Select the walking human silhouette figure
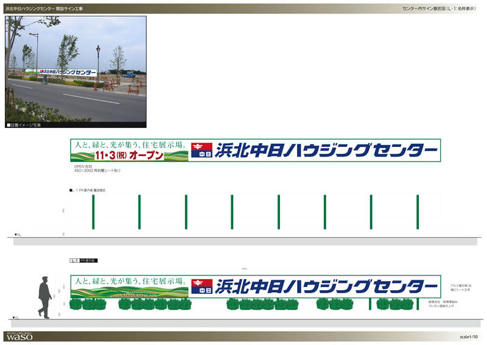This screenshot has width=487, height=345. (44, 297)
